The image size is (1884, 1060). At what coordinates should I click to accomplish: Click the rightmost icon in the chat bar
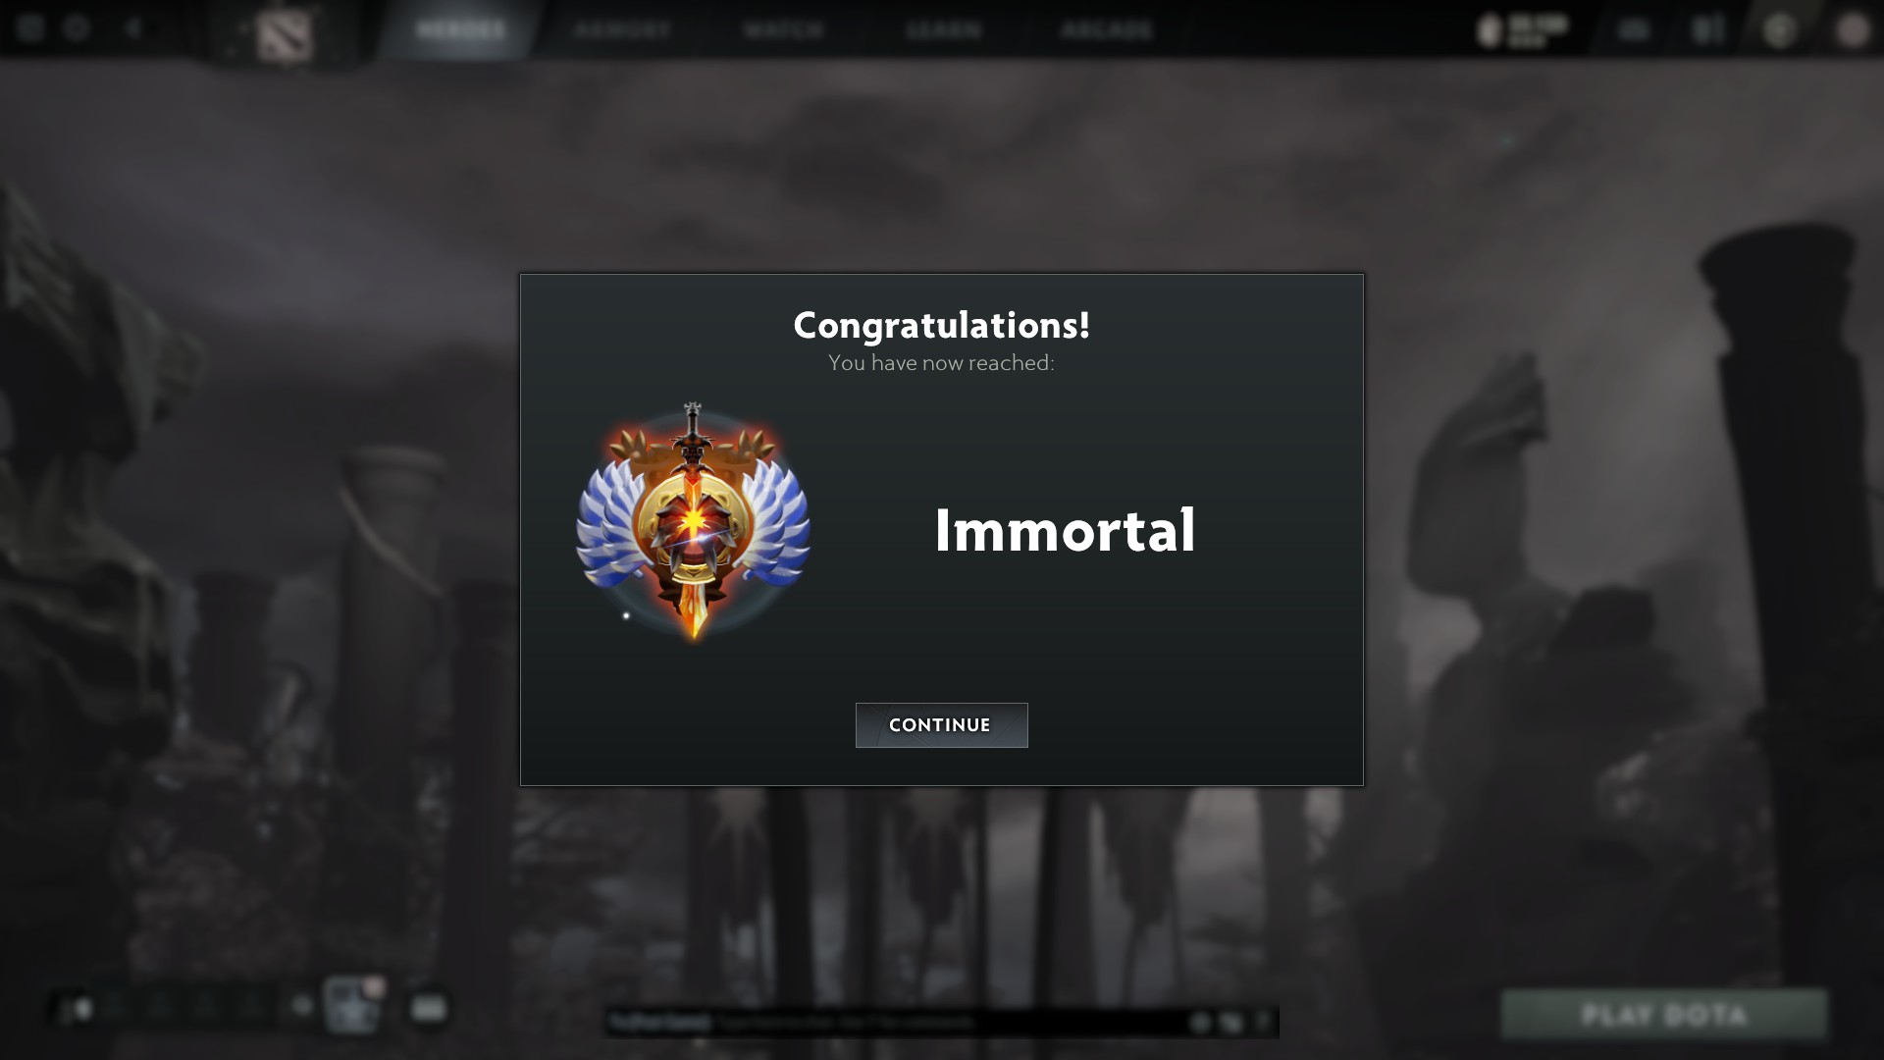(x=1263, y=1023)
